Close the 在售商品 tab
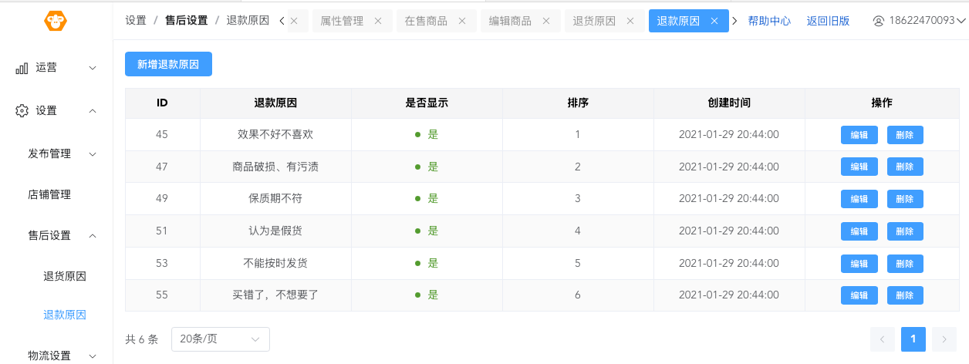Viewport: 969px width, 364px height. pyautogui.click(x=462, y=22)
